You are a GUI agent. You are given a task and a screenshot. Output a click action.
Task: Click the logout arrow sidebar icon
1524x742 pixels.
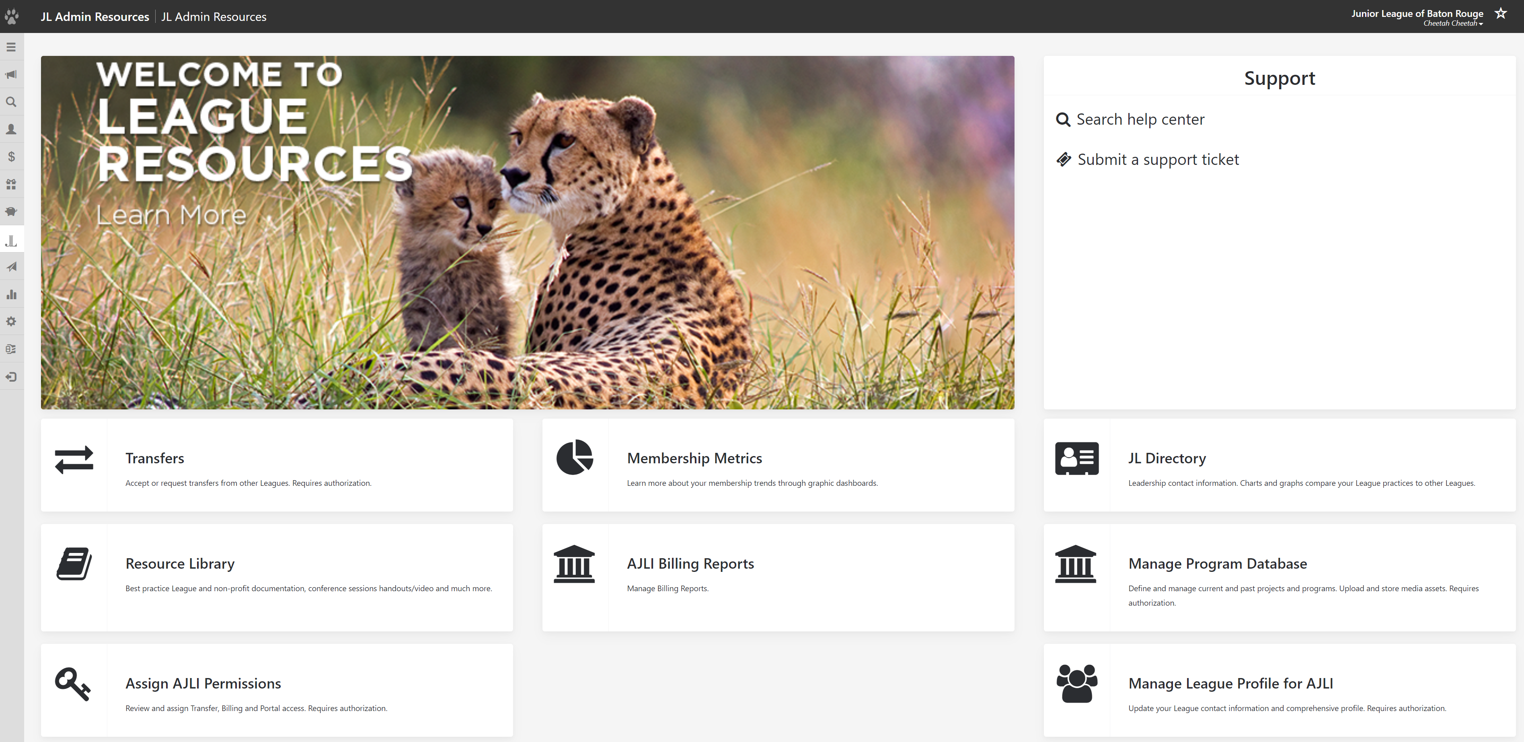11,377
